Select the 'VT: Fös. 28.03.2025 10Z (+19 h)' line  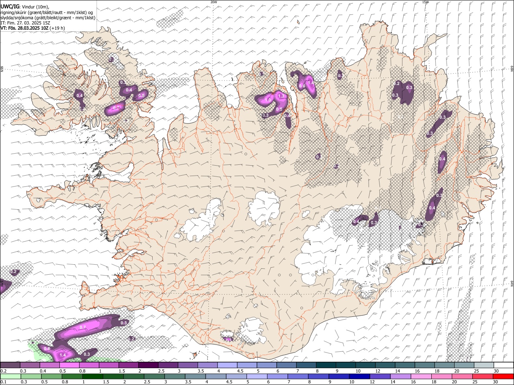coord(33,28)
